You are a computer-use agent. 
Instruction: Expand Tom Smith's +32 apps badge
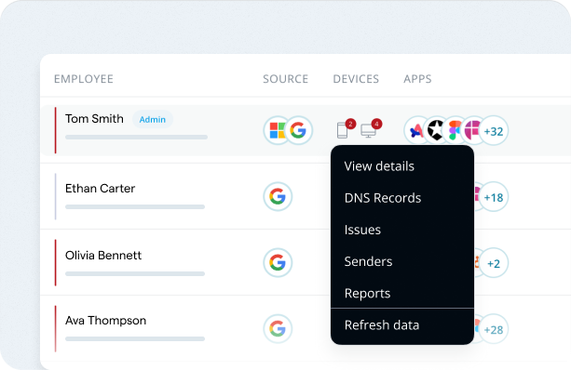click(494, 131)
